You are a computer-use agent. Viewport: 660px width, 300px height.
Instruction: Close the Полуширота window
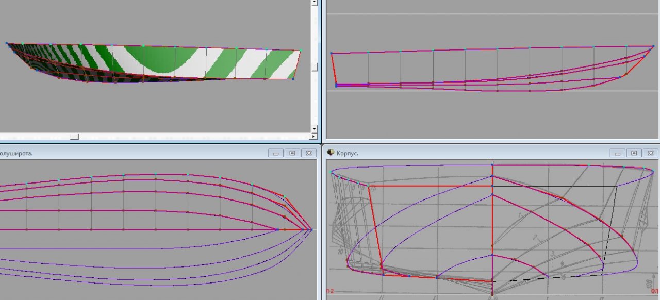click(308, 153)
